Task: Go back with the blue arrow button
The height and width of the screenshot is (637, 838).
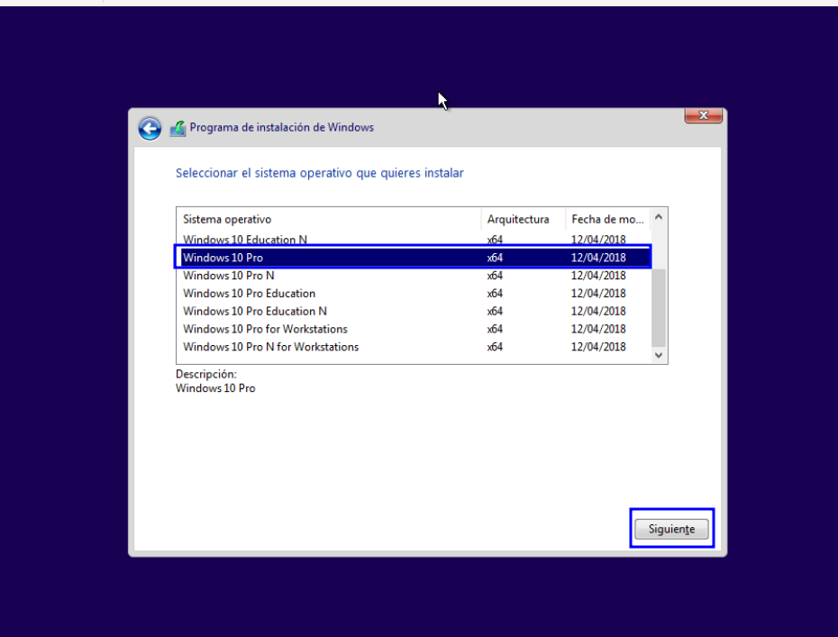Action: click(150, 128)
